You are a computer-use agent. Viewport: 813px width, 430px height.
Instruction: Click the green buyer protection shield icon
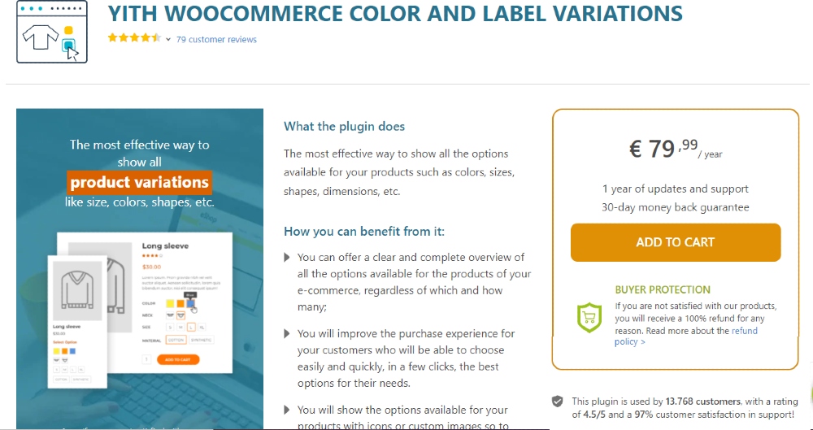589,318
